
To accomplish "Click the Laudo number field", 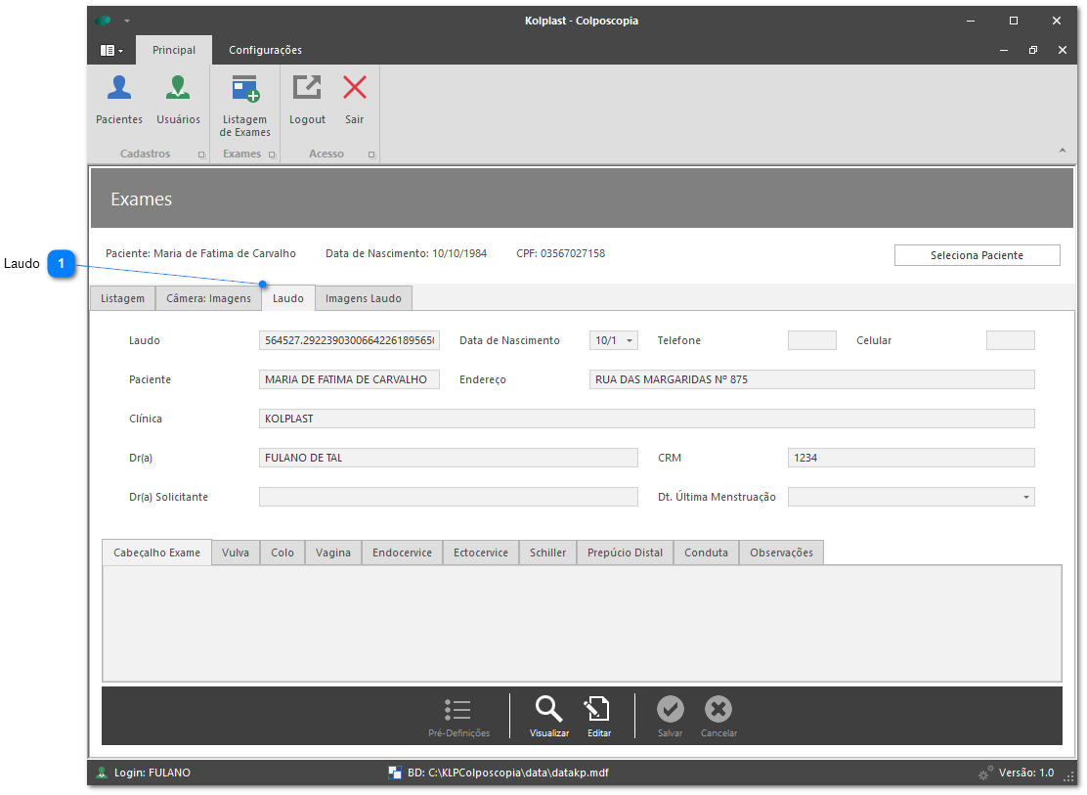I will 349,340.
